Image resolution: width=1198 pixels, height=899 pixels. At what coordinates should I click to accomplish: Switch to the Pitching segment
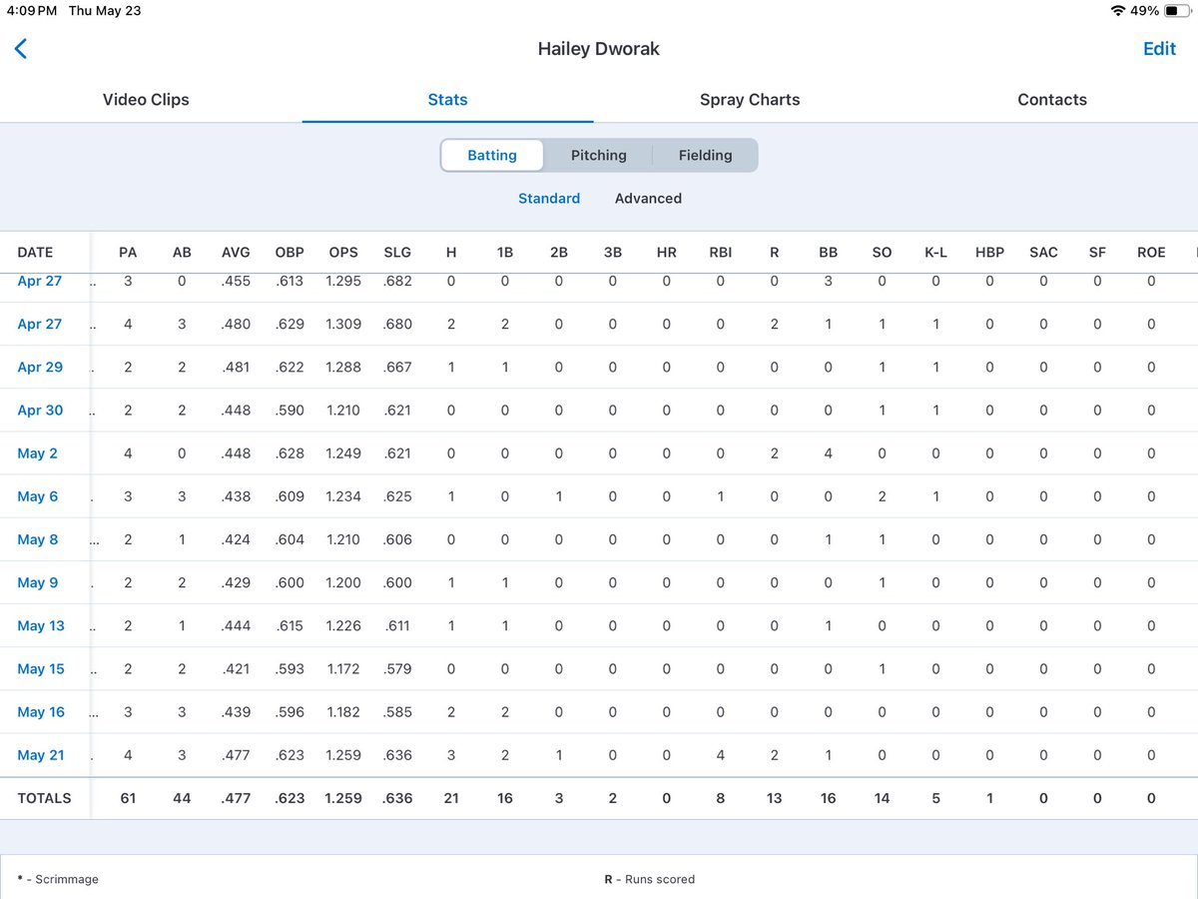(599, 155)
